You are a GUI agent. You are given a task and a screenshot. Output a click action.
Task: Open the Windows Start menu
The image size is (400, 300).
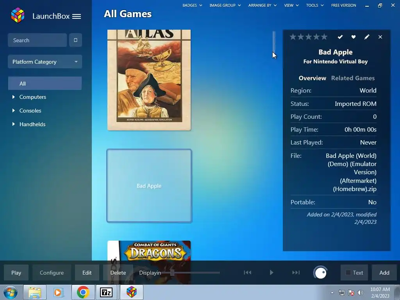click(x=11, y=292)
